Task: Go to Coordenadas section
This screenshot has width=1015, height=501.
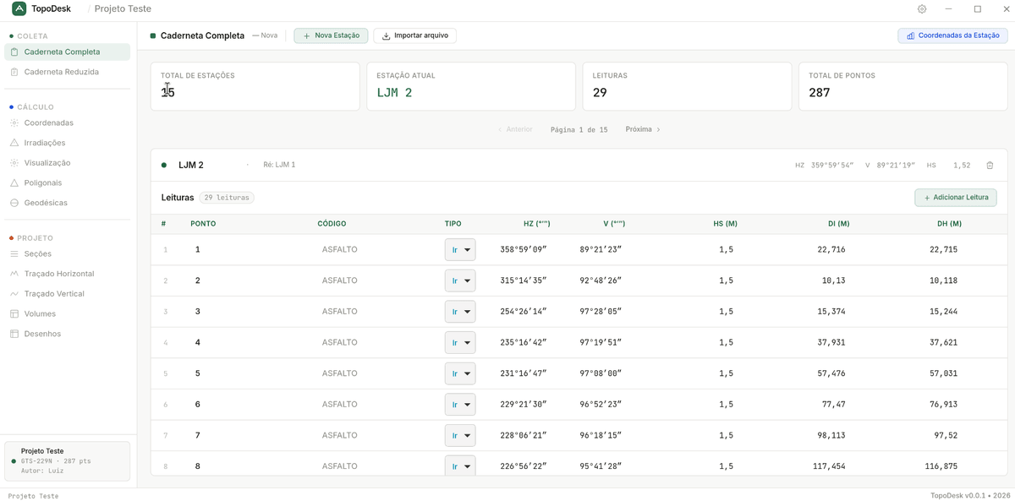Action: (68, 123)
